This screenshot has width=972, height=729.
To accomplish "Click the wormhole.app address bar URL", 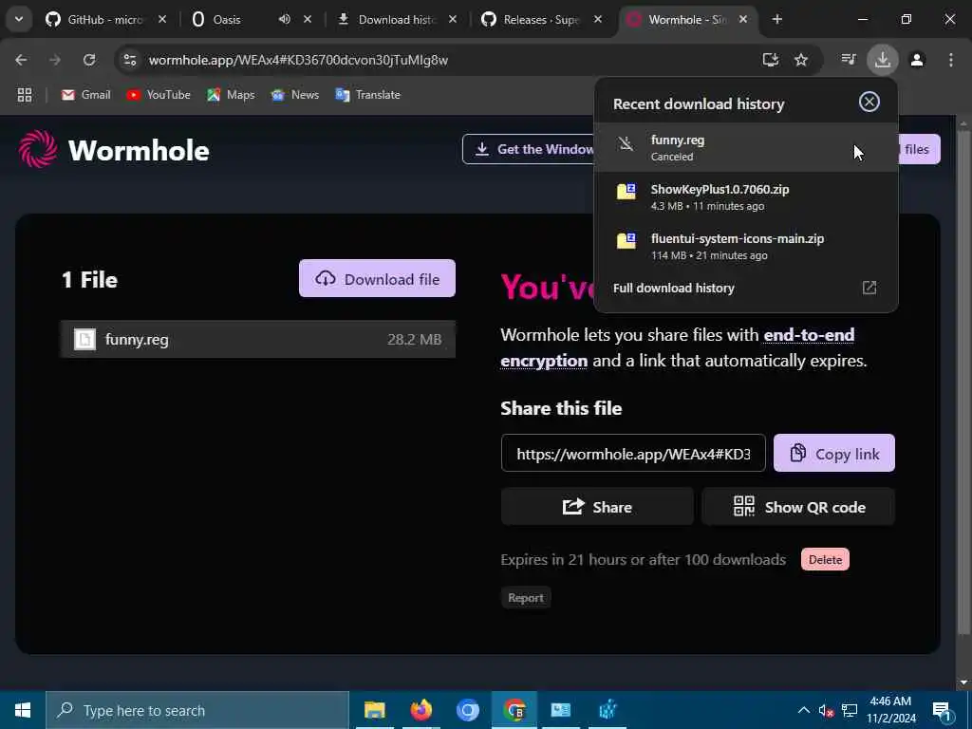I will (298, 60).
